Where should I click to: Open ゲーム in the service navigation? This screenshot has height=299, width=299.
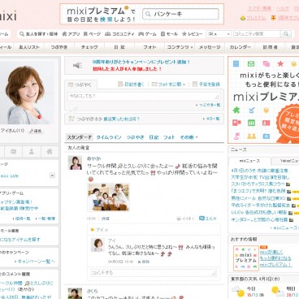point(147,34)
